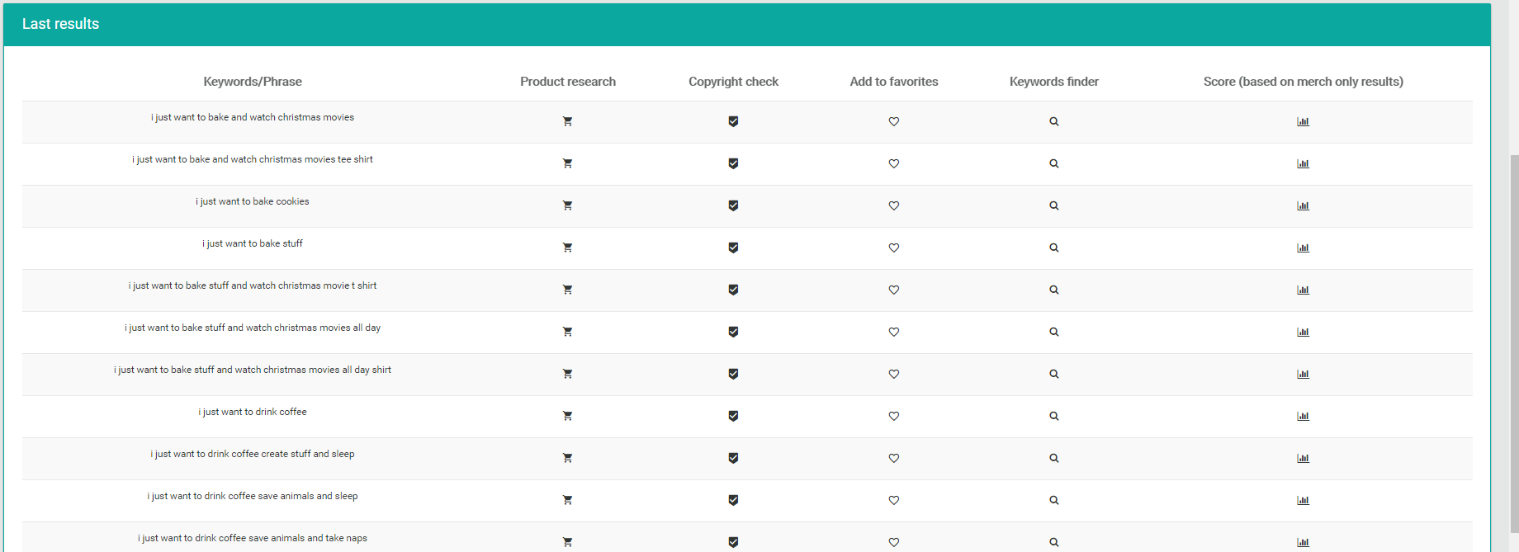Click the 'Add to favorites' column header
The width and height of the screenshot is (1519, 552).
(x=894, y=82)
